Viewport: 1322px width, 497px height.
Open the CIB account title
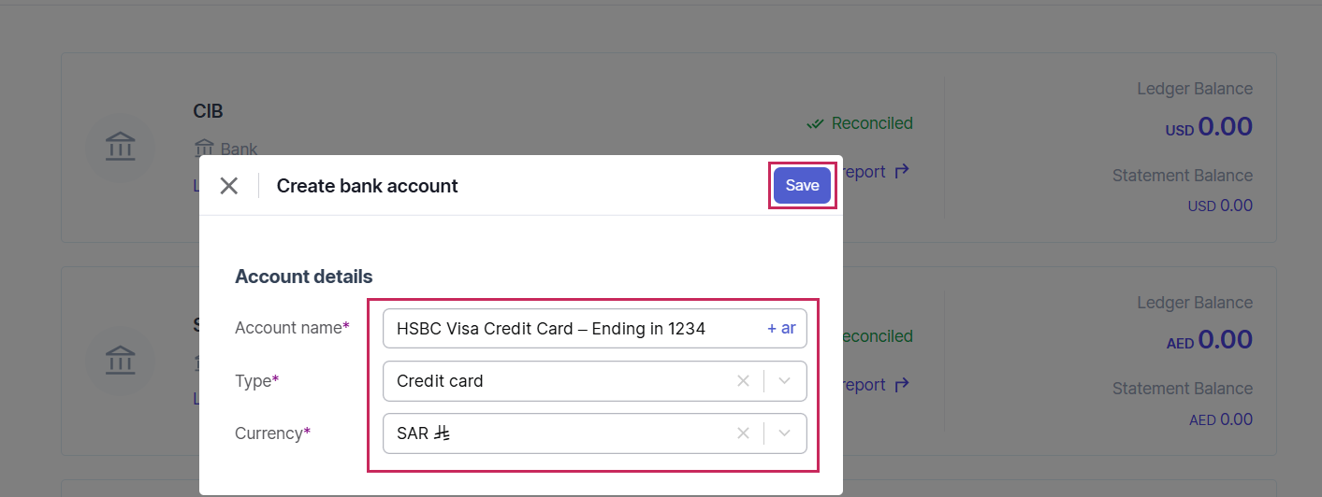pos(208,112)
